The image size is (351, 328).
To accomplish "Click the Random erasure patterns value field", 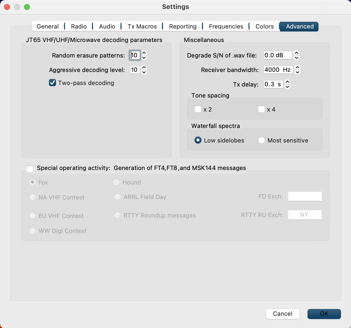I will pos(135,55).
